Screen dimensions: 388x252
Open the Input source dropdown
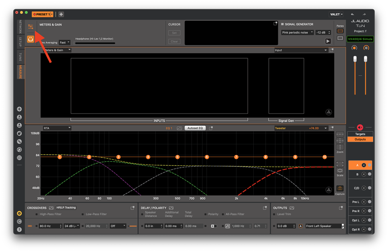pyautogui.click(x=301, y=50)
